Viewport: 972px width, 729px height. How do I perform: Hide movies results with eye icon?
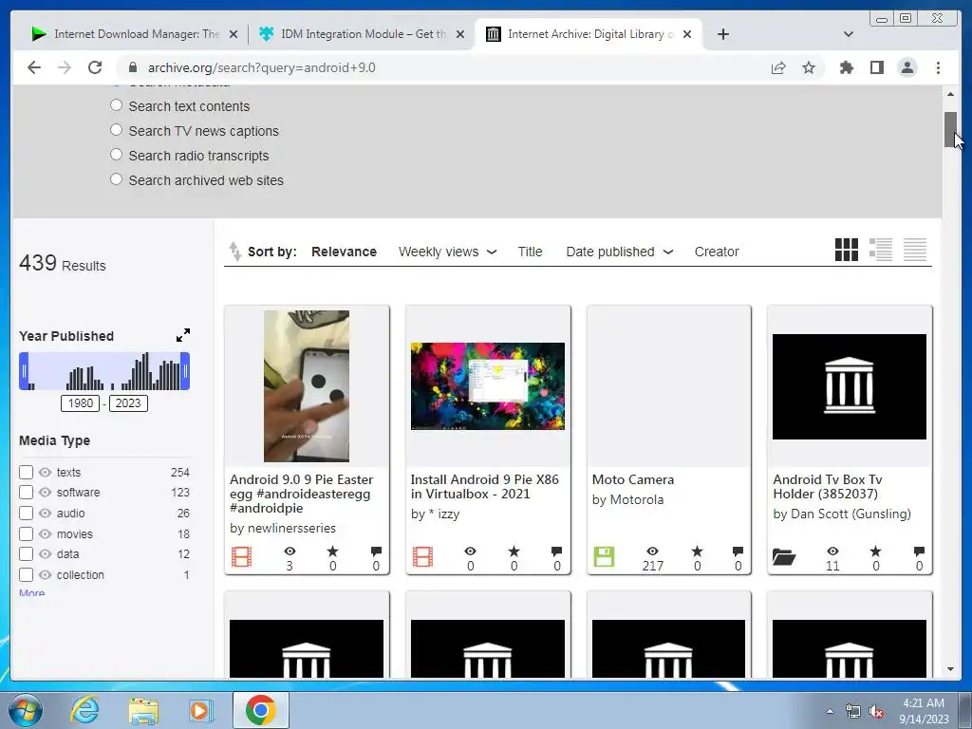coord(45,533)
